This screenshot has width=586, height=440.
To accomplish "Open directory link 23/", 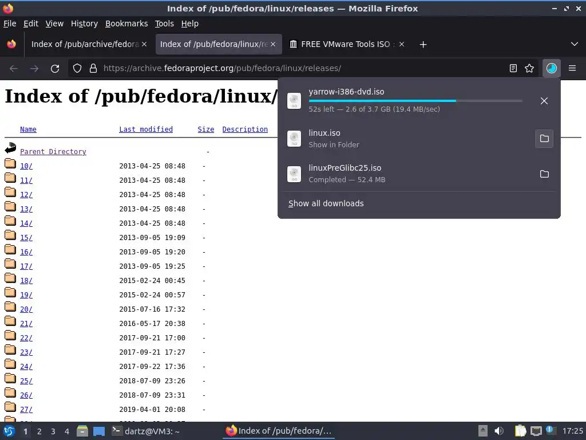I will tap(26, 352).
